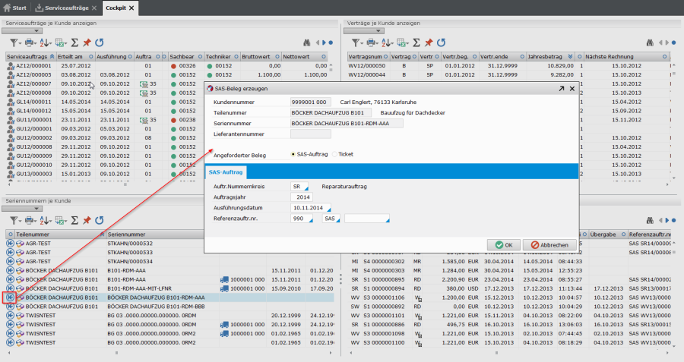Viewport: 684px width, 362px height.
Task: Click SAS icon beside highlighted BÖCKER row
Action: tap(11, 297)
